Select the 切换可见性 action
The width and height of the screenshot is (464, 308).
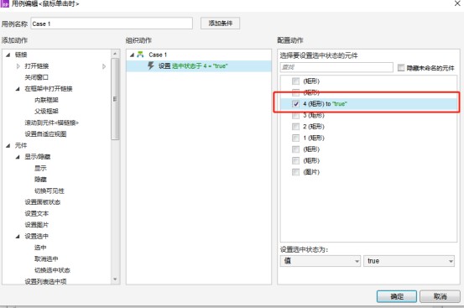coord(50,191)
